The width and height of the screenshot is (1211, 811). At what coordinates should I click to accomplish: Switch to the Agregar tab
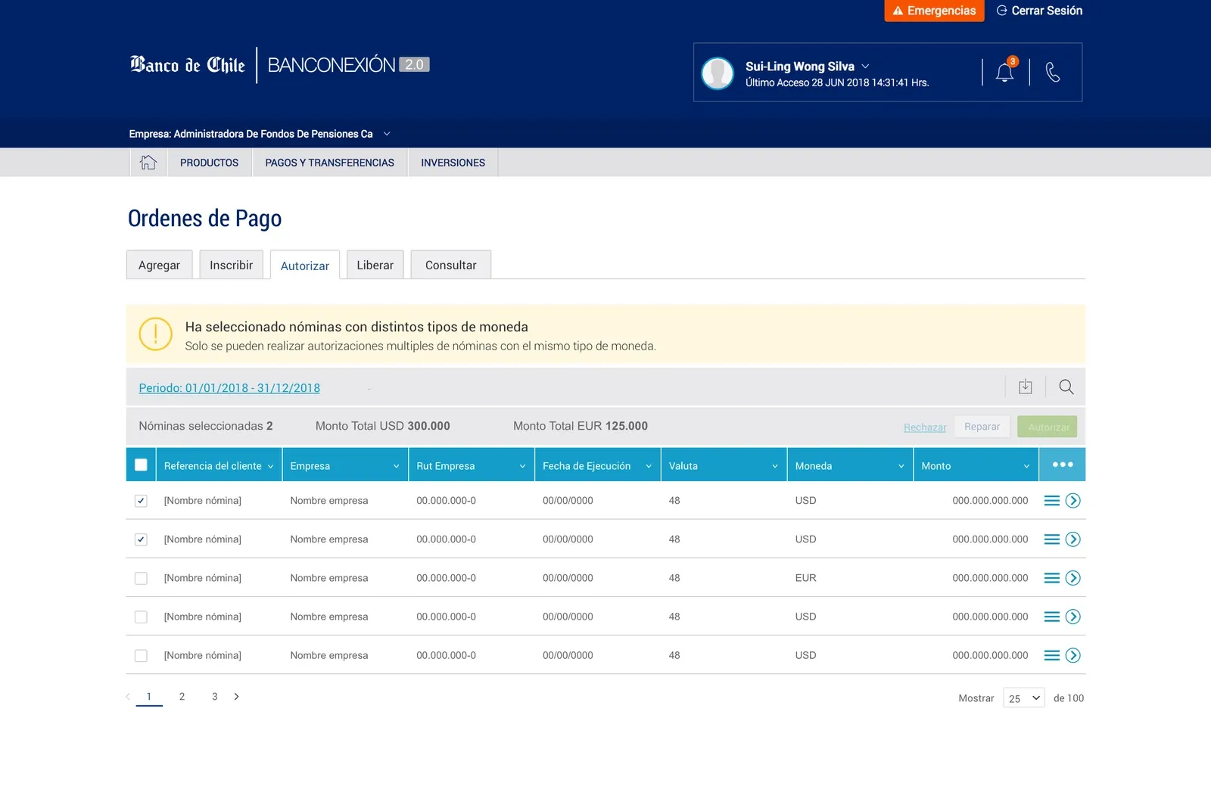coord(159,265)
